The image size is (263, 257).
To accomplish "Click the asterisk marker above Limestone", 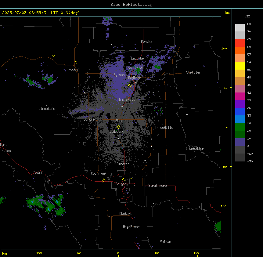I will (47, 105).
